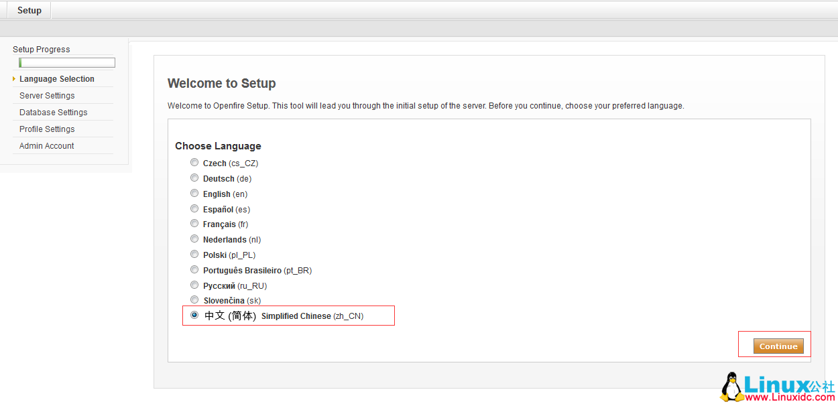The height and width of the screenshot is (404, 838).
Task: Choose Français as the language
Action: (x=194, y=223)
